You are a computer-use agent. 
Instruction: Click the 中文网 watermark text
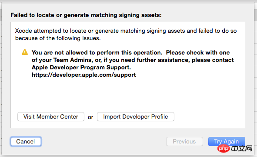(x=242, y=148)
